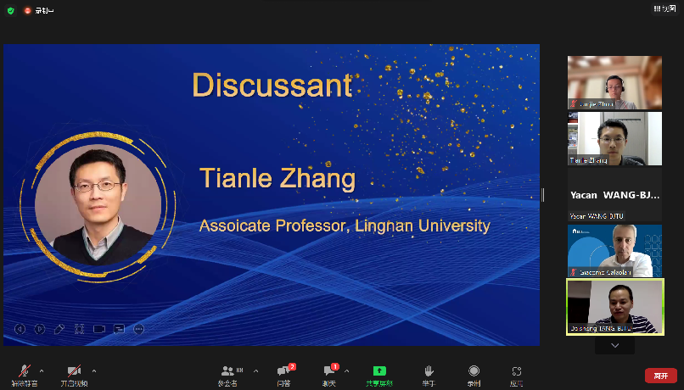Viewport: 684px width, 390px height.
Task: Open the View layout button at top right
Action: [664, 8]
